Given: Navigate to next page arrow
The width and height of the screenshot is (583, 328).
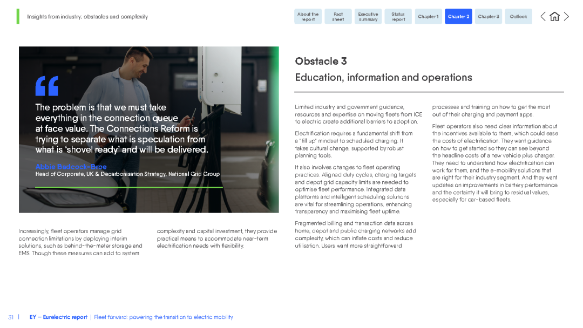Looking at the screenshot, I should click(x=566, y=16).
